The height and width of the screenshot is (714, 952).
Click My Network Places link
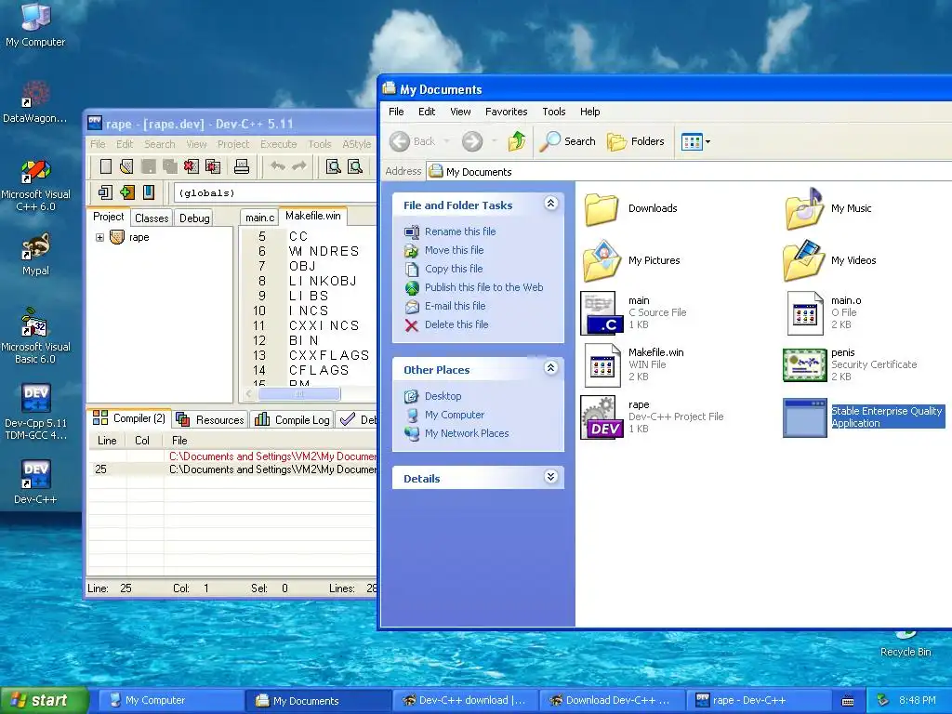pos(467,433)
